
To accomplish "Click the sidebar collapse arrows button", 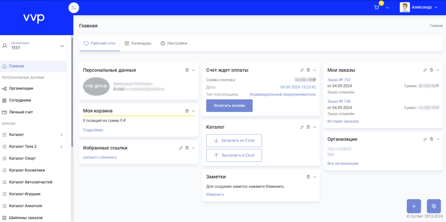I will click(x=74, y=8).
